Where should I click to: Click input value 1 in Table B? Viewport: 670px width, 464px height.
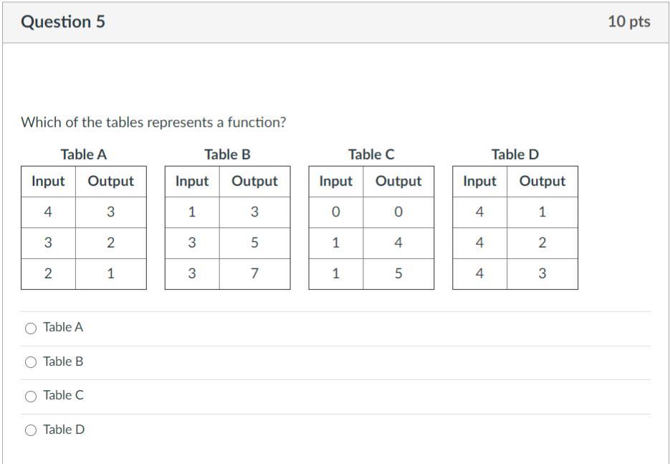[x=192, y=212]
